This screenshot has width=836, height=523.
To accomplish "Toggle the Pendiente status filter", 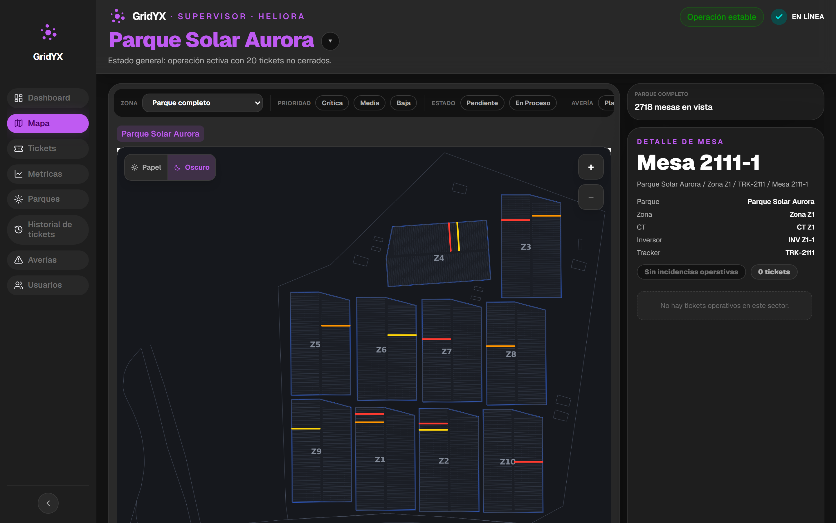I will [482, 103].
